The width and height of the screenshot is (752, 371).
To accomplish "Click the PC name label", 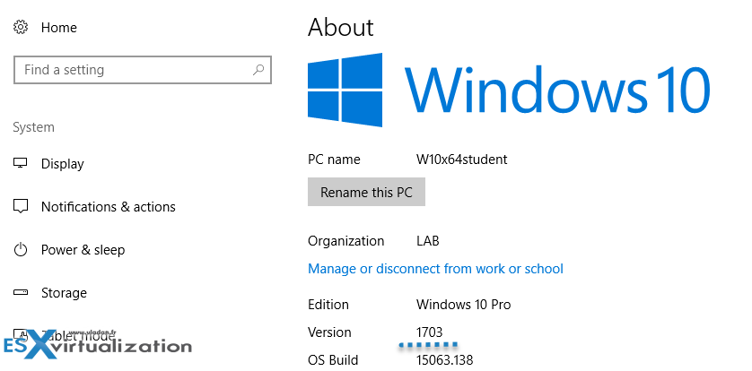I will [x=334, y=160].
